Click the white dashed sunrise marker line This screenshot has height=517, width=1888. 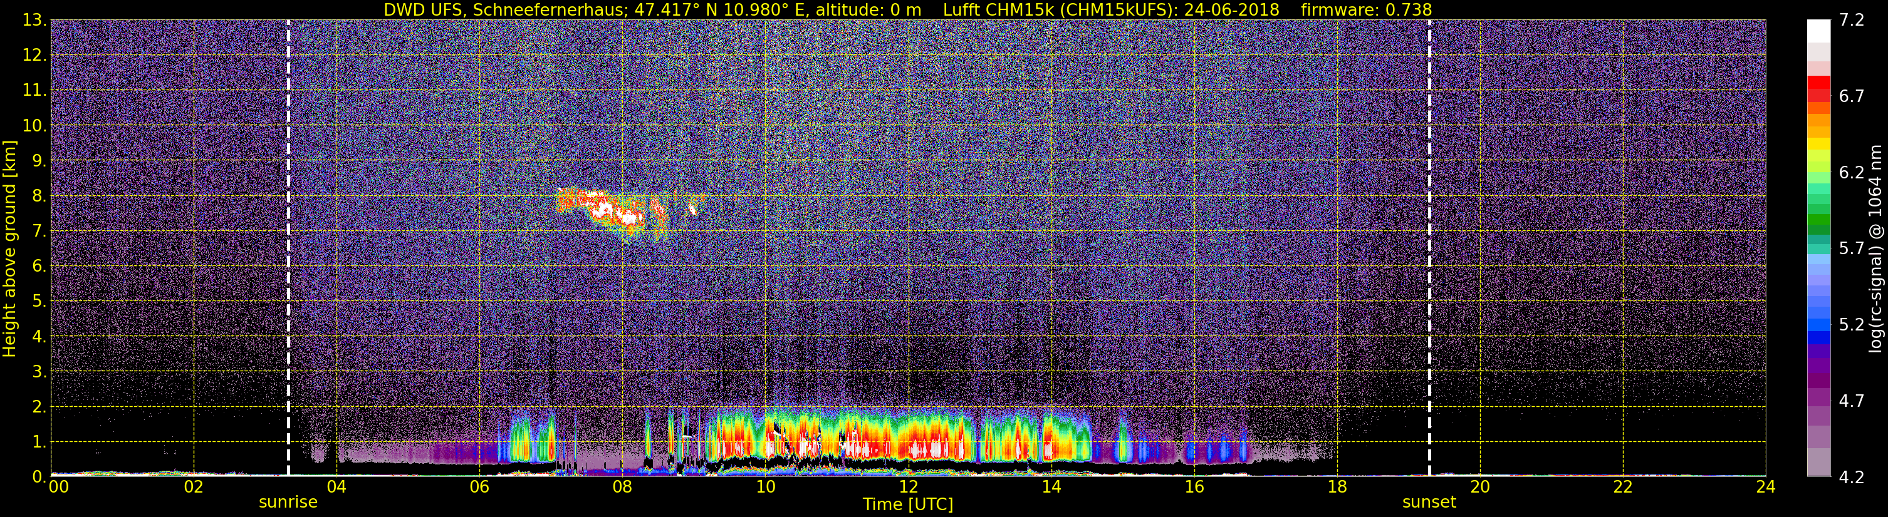coord(288,247)
